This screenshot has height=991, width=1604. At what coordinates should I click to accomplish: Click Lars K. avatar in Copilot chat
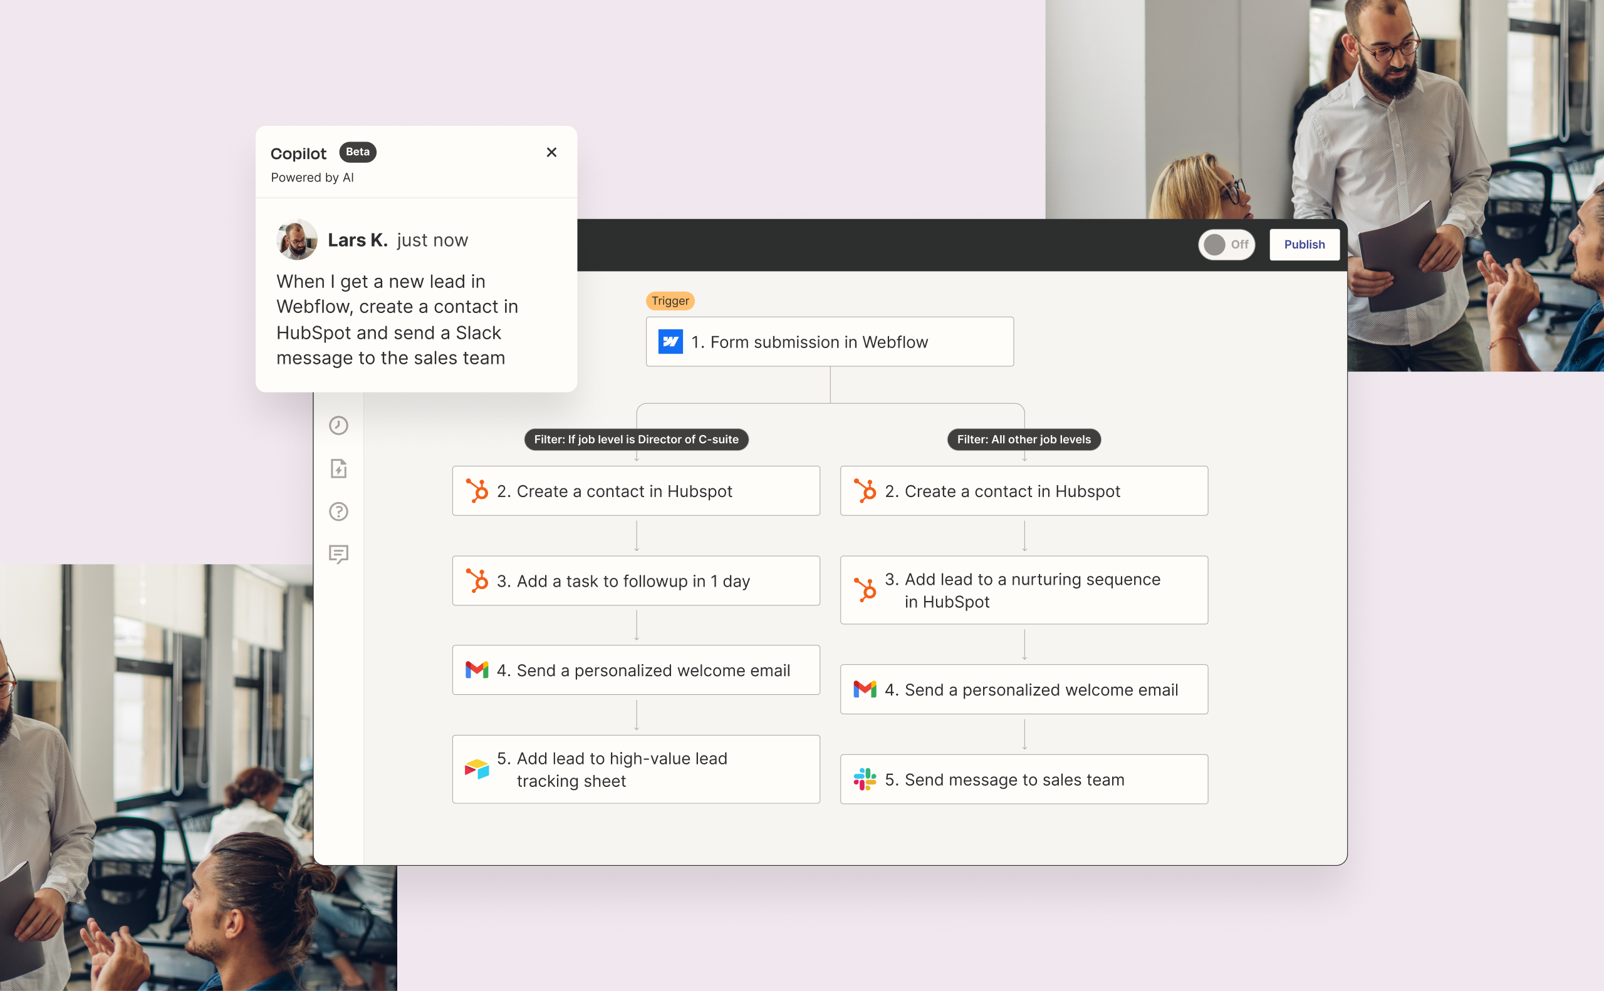(296, 240)
